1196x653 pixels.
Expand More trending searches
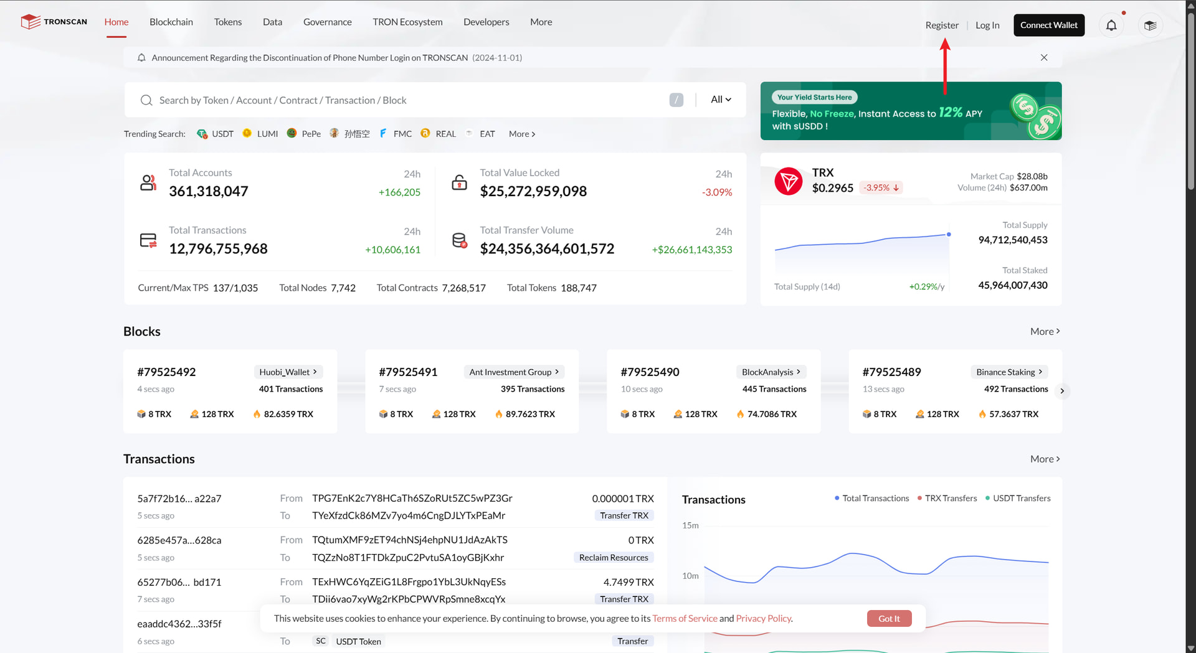(521, 134)
